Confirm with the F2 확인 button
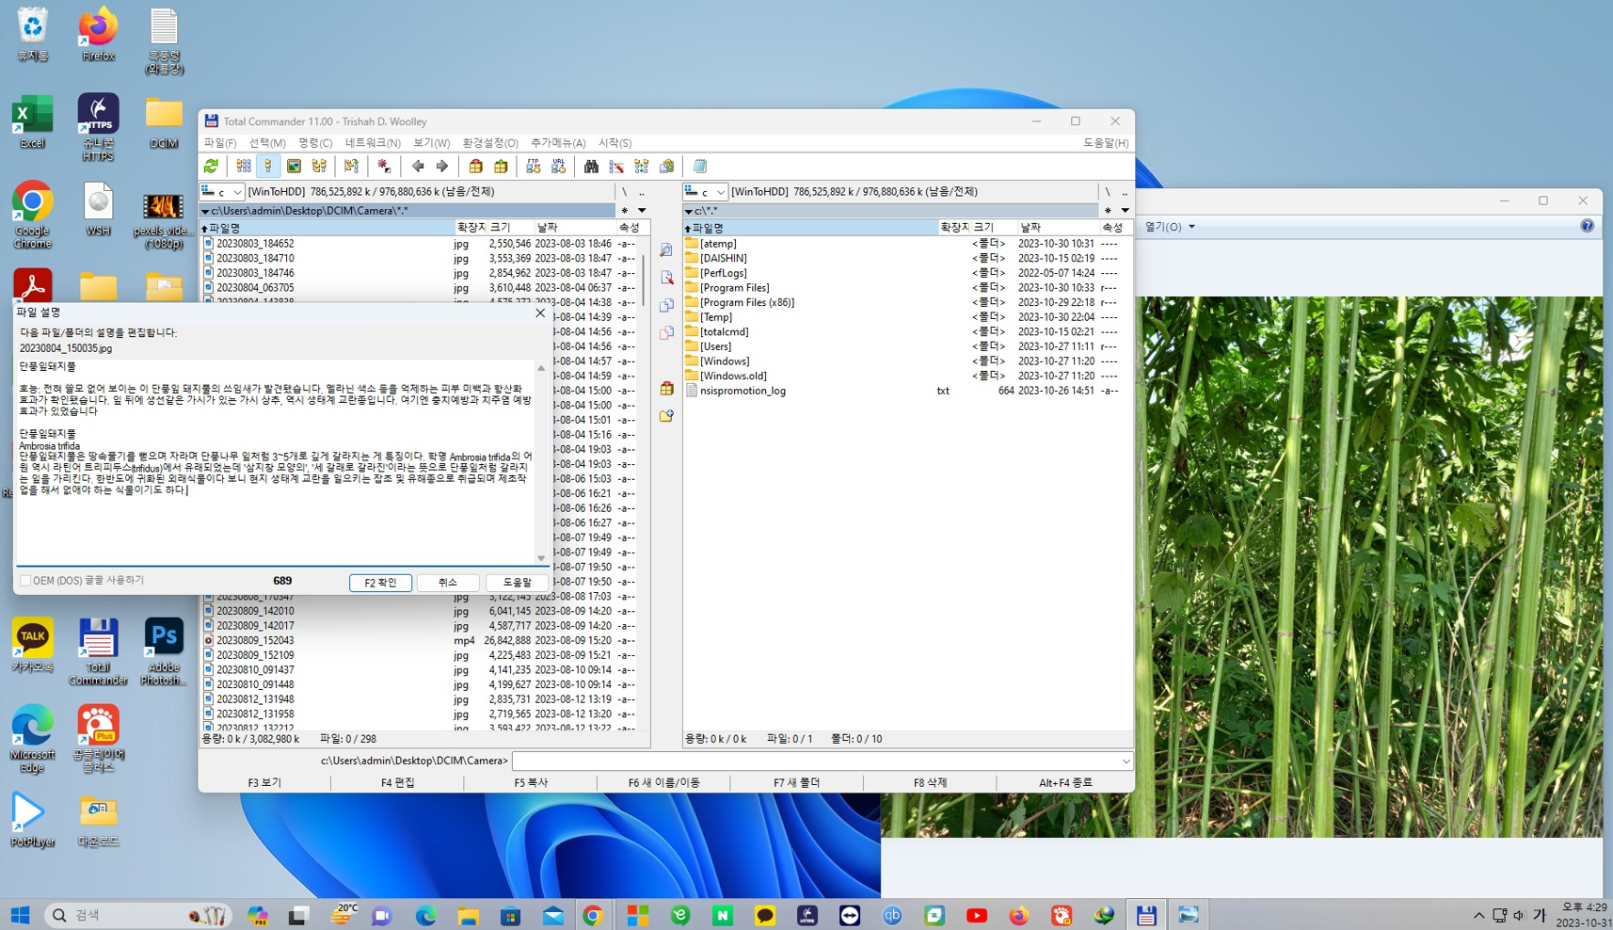1613x930 pixels. [x=380, y=583]
